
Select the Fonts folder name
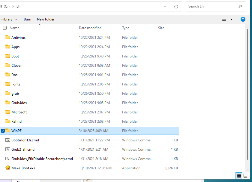click(x=16, y=84)
